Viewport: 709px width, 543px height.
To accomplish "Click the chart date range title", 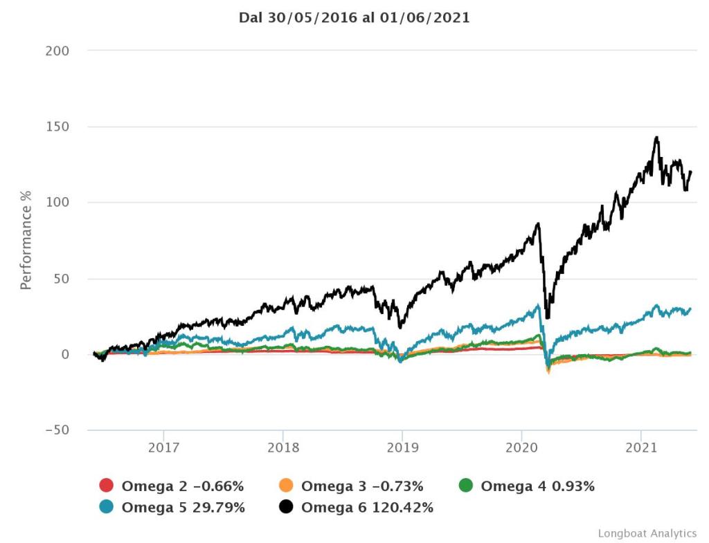I will (354, 18).
